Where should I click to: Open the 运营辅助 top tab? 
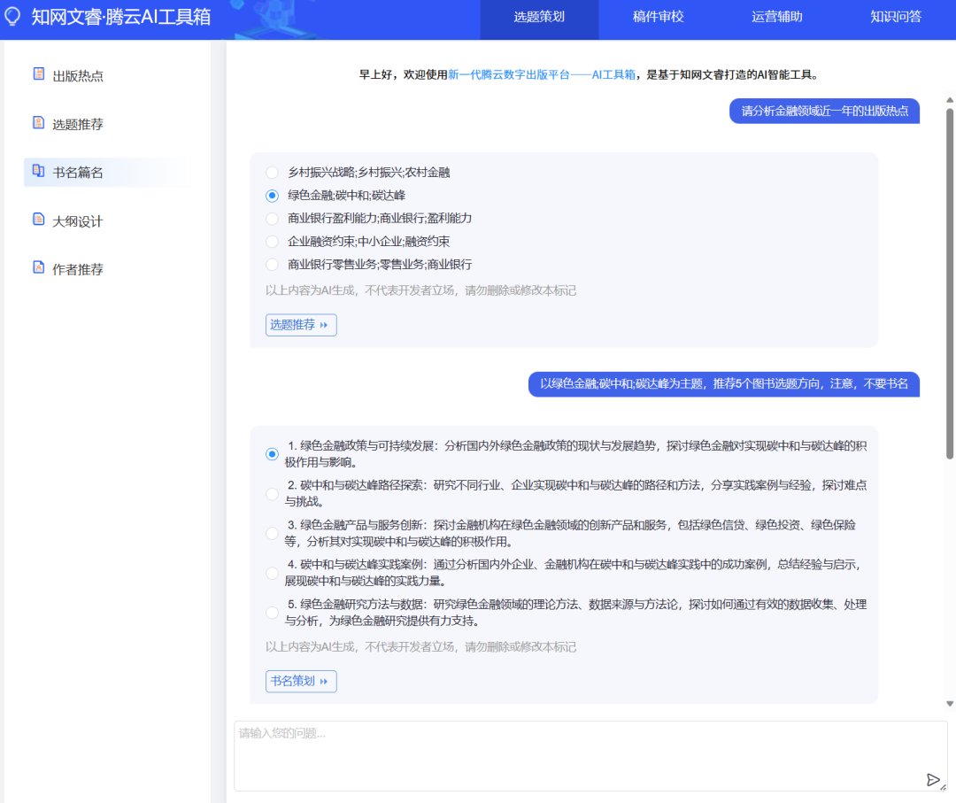777,17
